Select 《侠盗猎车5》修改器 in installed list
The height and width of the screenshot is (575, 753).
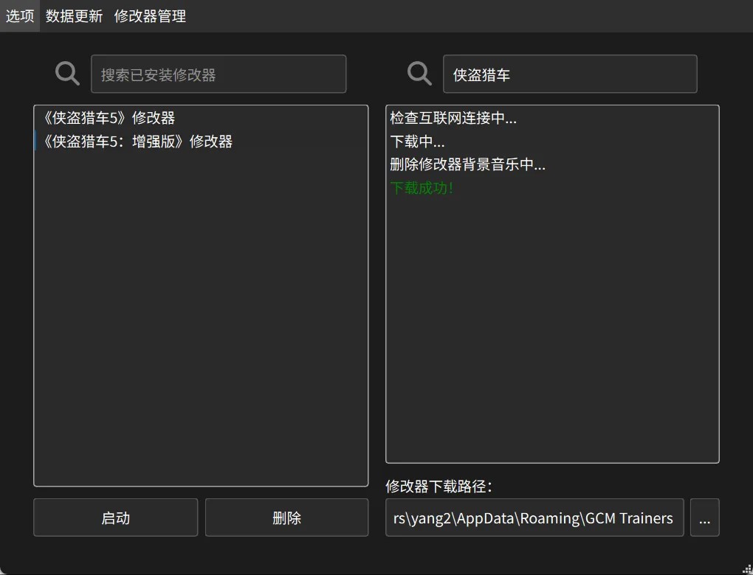coord(201,118)
